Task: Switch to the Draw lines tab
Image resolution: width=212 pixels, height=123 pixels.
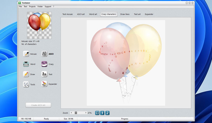Action: [x=125, y=14]
